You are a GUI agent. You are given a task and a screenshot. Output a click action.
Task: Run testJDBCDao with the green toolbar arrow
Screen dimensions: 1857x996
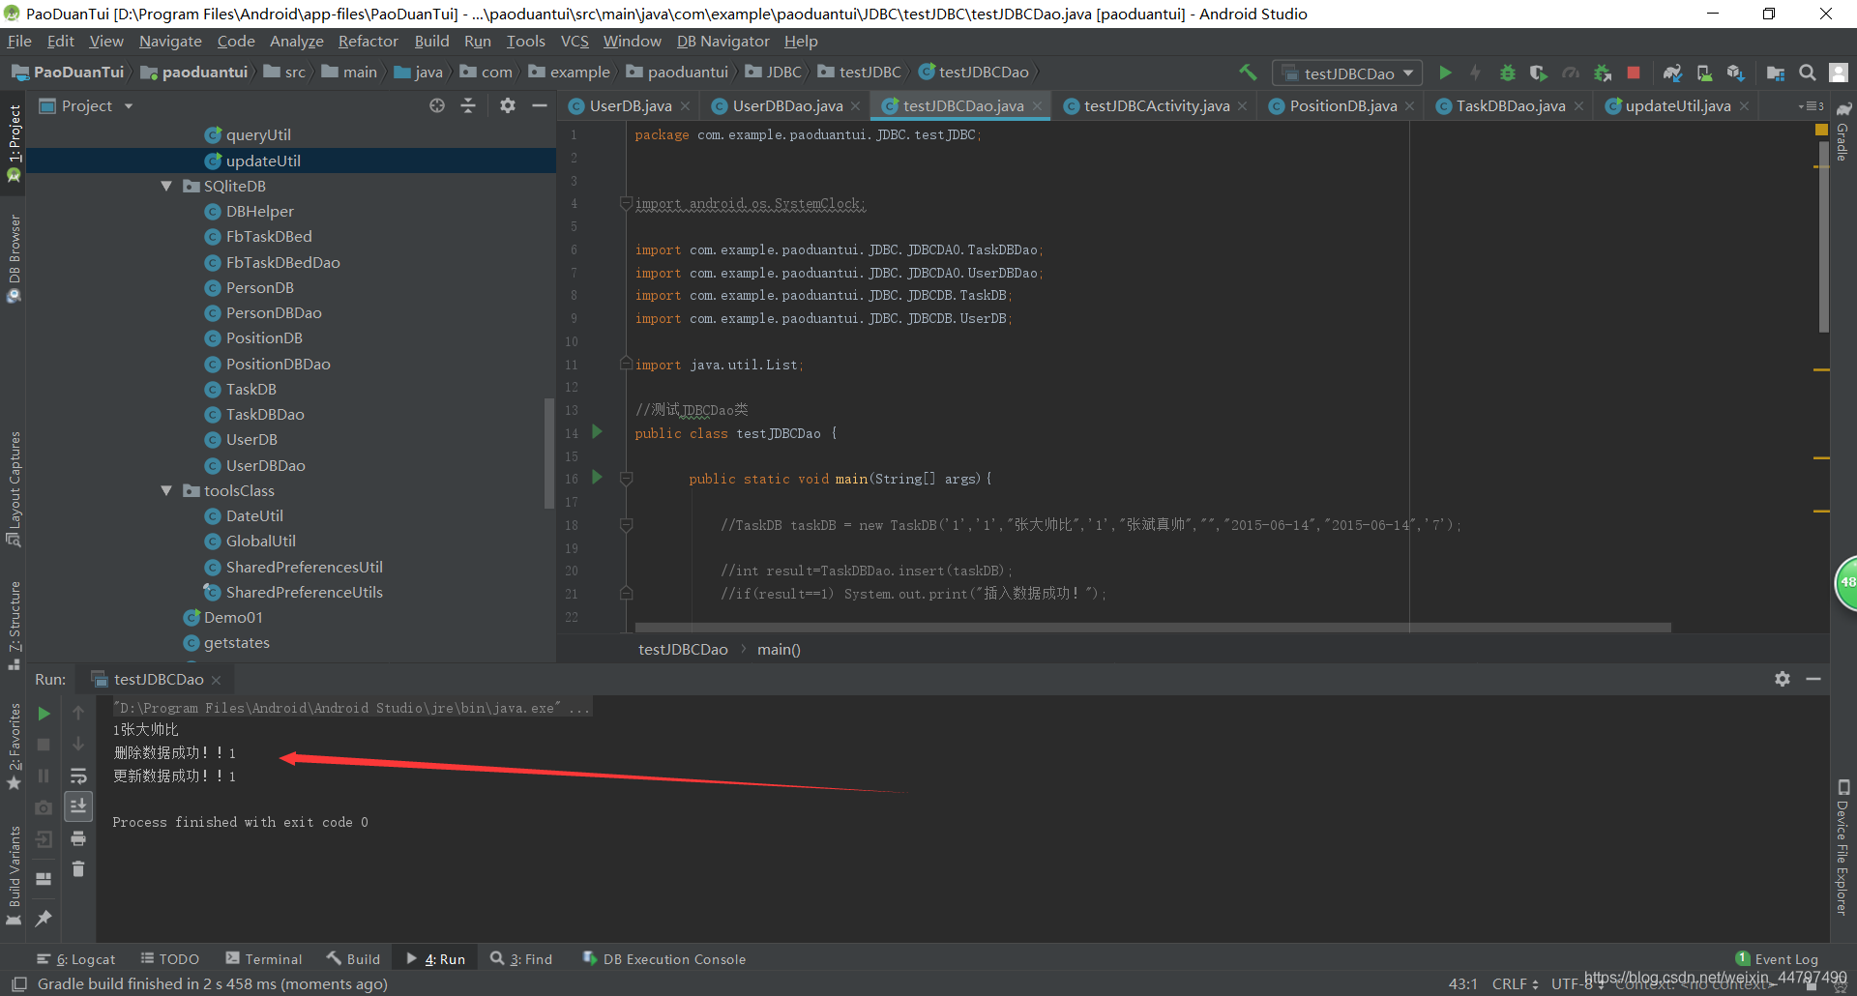(x=1445, y=73)
